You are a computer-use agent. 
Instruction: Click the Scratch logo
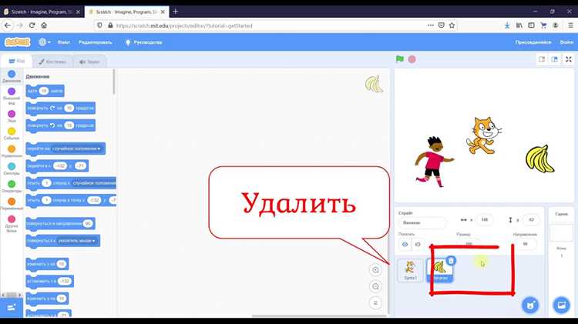17,42
